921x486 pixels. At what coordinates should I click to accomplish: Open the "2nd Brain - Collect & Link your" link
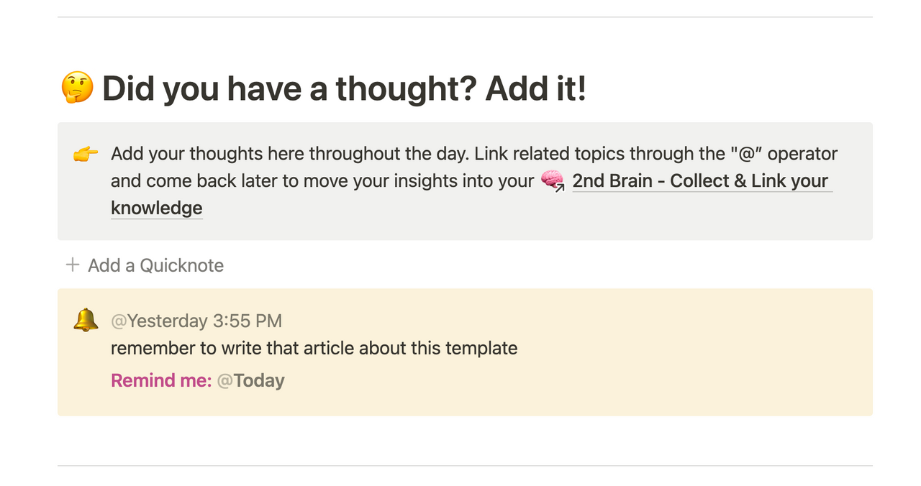(x=702, y=181)
